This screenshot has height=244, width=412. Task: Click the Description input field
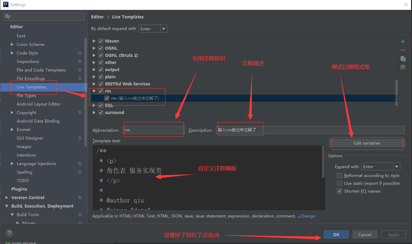point(310,130)
